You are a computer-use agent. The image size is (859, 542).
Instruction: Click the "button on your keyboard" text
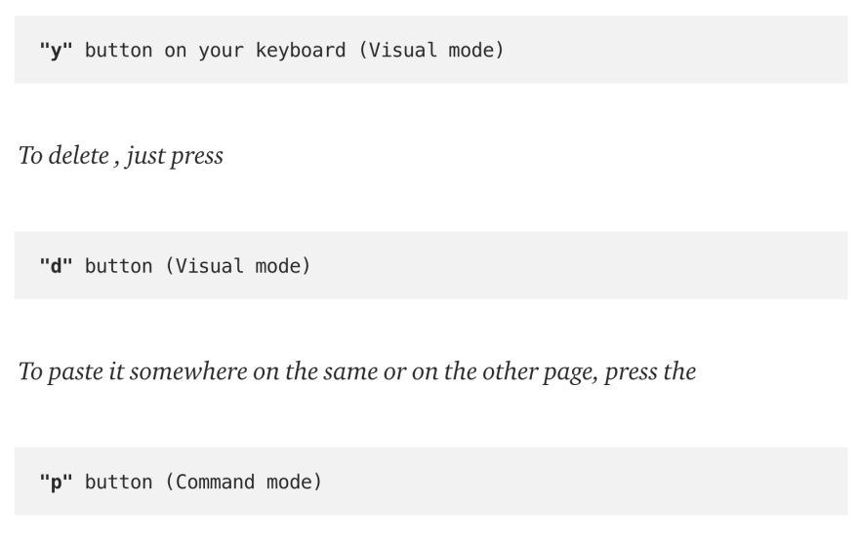216,51
